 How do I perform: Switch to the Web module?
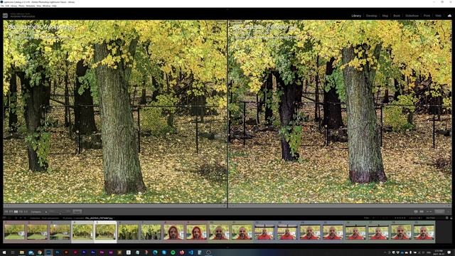point(438,16)
